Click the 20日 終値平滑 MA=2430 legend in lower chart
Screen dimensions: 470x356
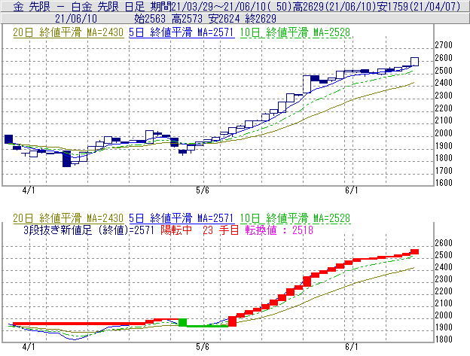tap(69, 218)
